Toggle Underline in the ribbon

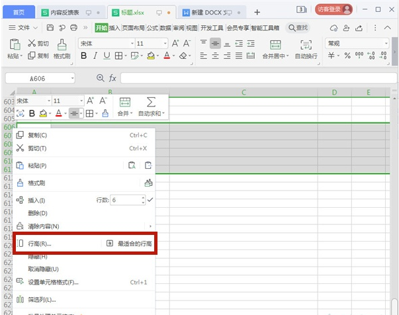107,56
